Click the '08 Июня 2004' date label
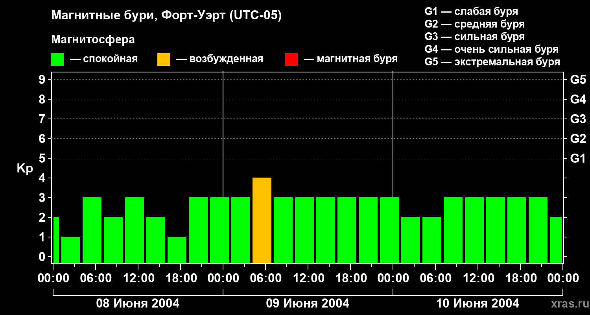Image resolution: width=590 pixels, height=315 pixels. (x=138, y=303)
